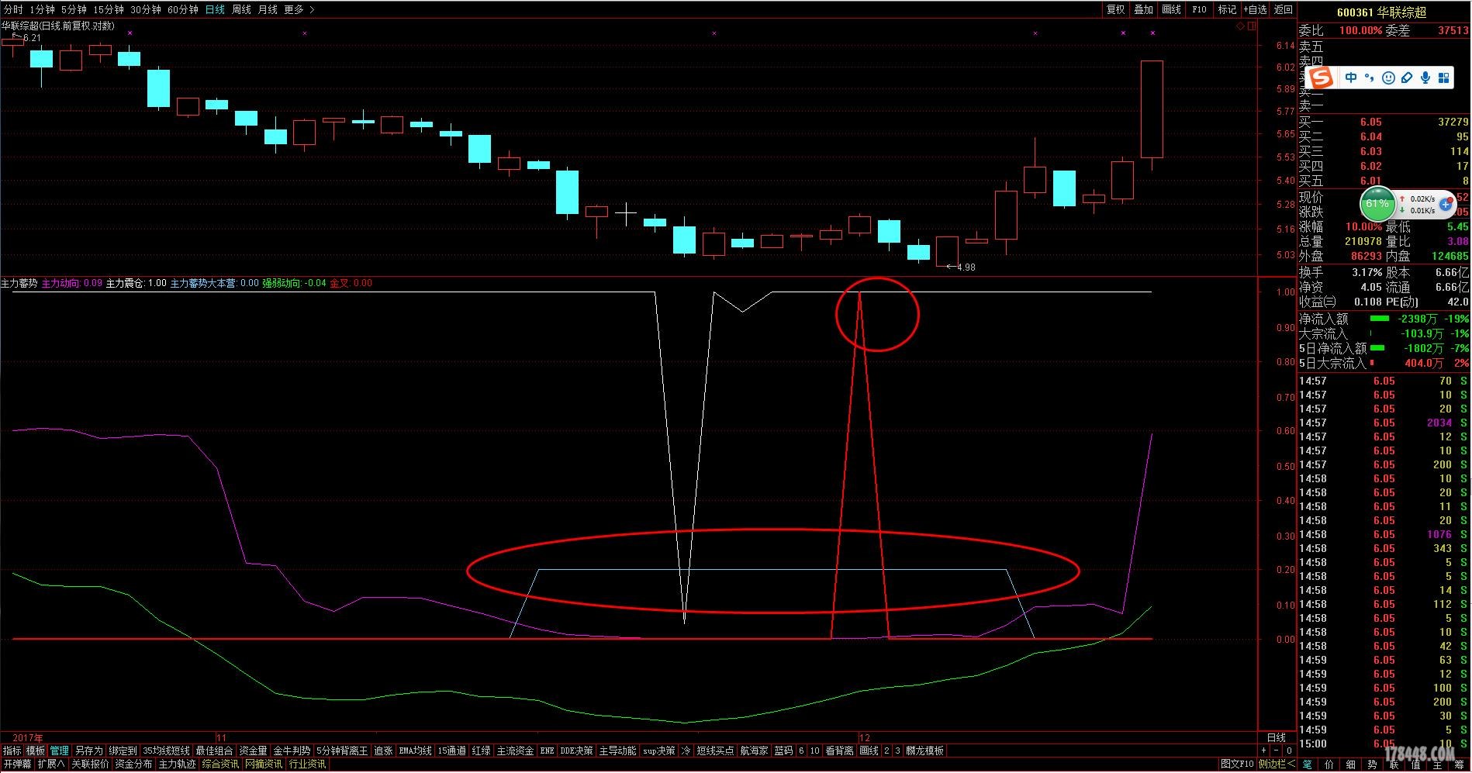Open the 综合资讯 tab
Screen dimensions: 1472x773
[220, 764]
